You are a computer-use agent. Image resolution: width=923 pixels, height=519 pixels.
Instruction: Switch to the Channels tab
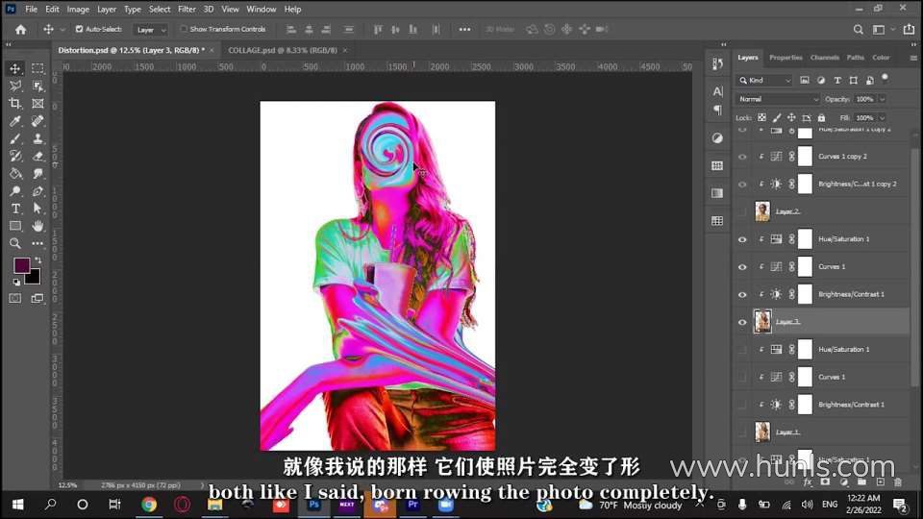(825, 58)
